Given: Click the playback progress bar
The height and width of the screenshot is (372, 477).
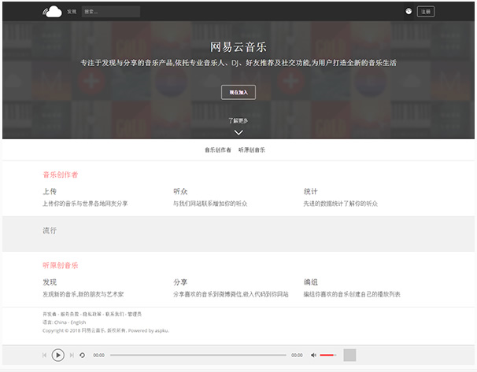Looking at the screenshot, I should 198,355.
